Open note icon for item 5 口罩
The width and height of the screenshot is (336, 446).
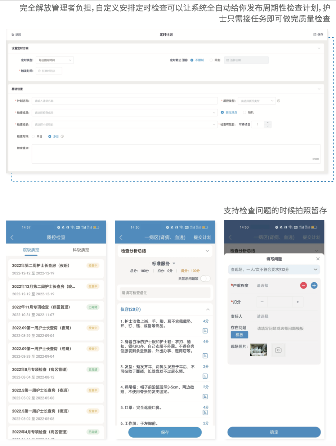click(x=205, y=412)
